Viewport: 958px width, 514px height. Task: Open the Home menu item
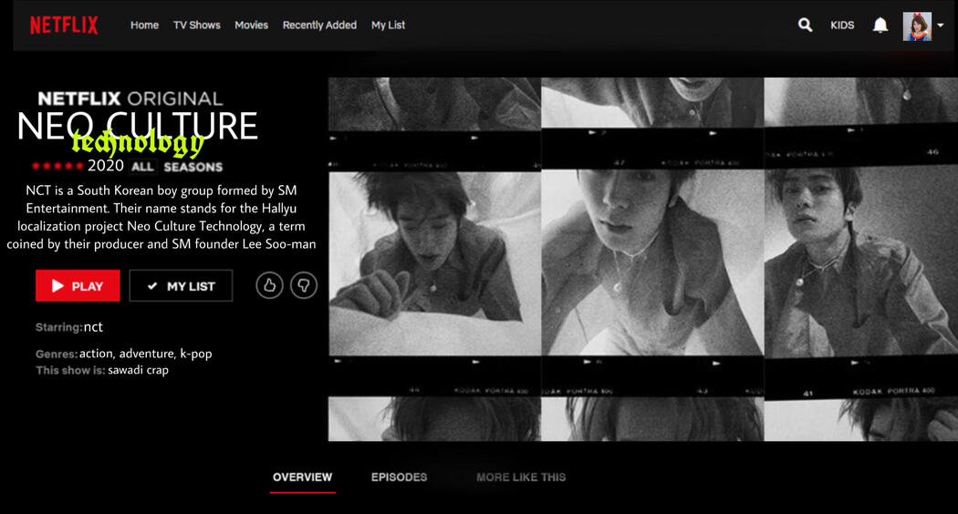144,26
